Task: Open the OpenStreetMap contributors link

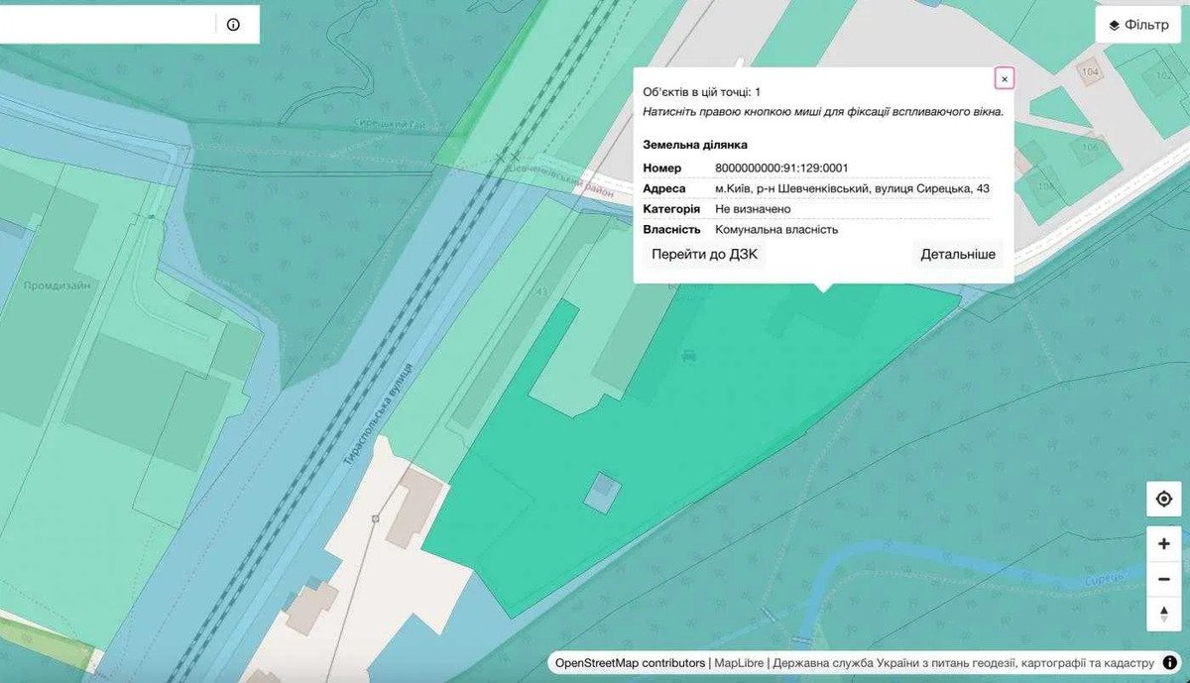Action: coord(631,663)
